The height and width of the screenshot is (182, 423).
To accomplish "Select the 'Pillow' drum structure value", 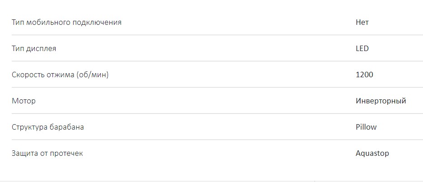I will 366,127.
